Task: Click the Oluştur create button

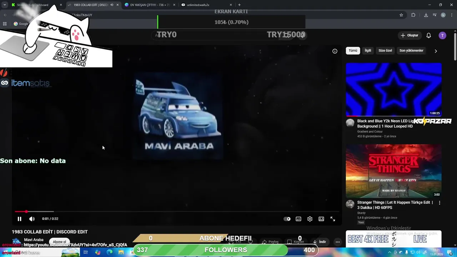Action: point(409,35)
